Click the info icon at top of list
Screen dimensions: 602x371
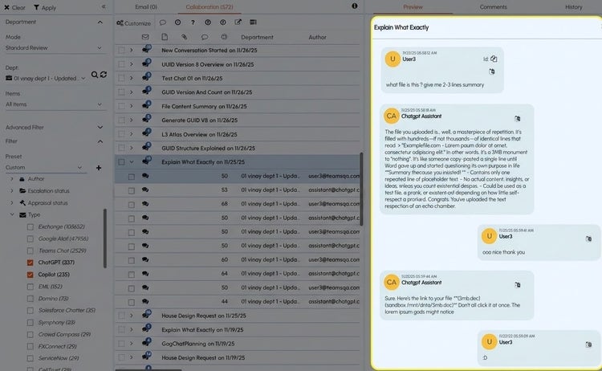pos(355,6)
